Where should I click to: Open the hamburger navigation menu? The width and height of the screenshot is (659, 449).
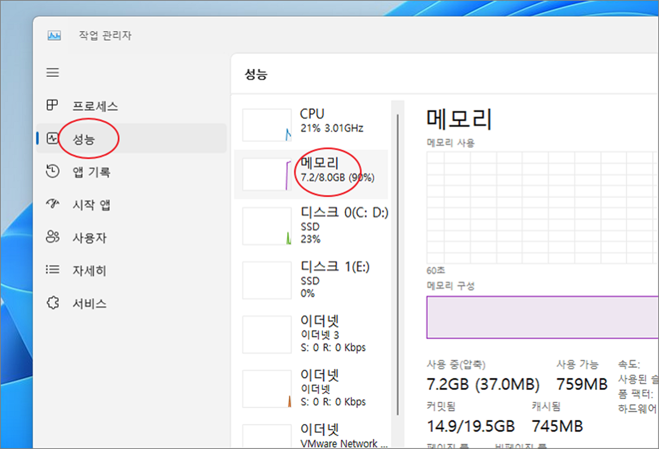coord(53,73)
